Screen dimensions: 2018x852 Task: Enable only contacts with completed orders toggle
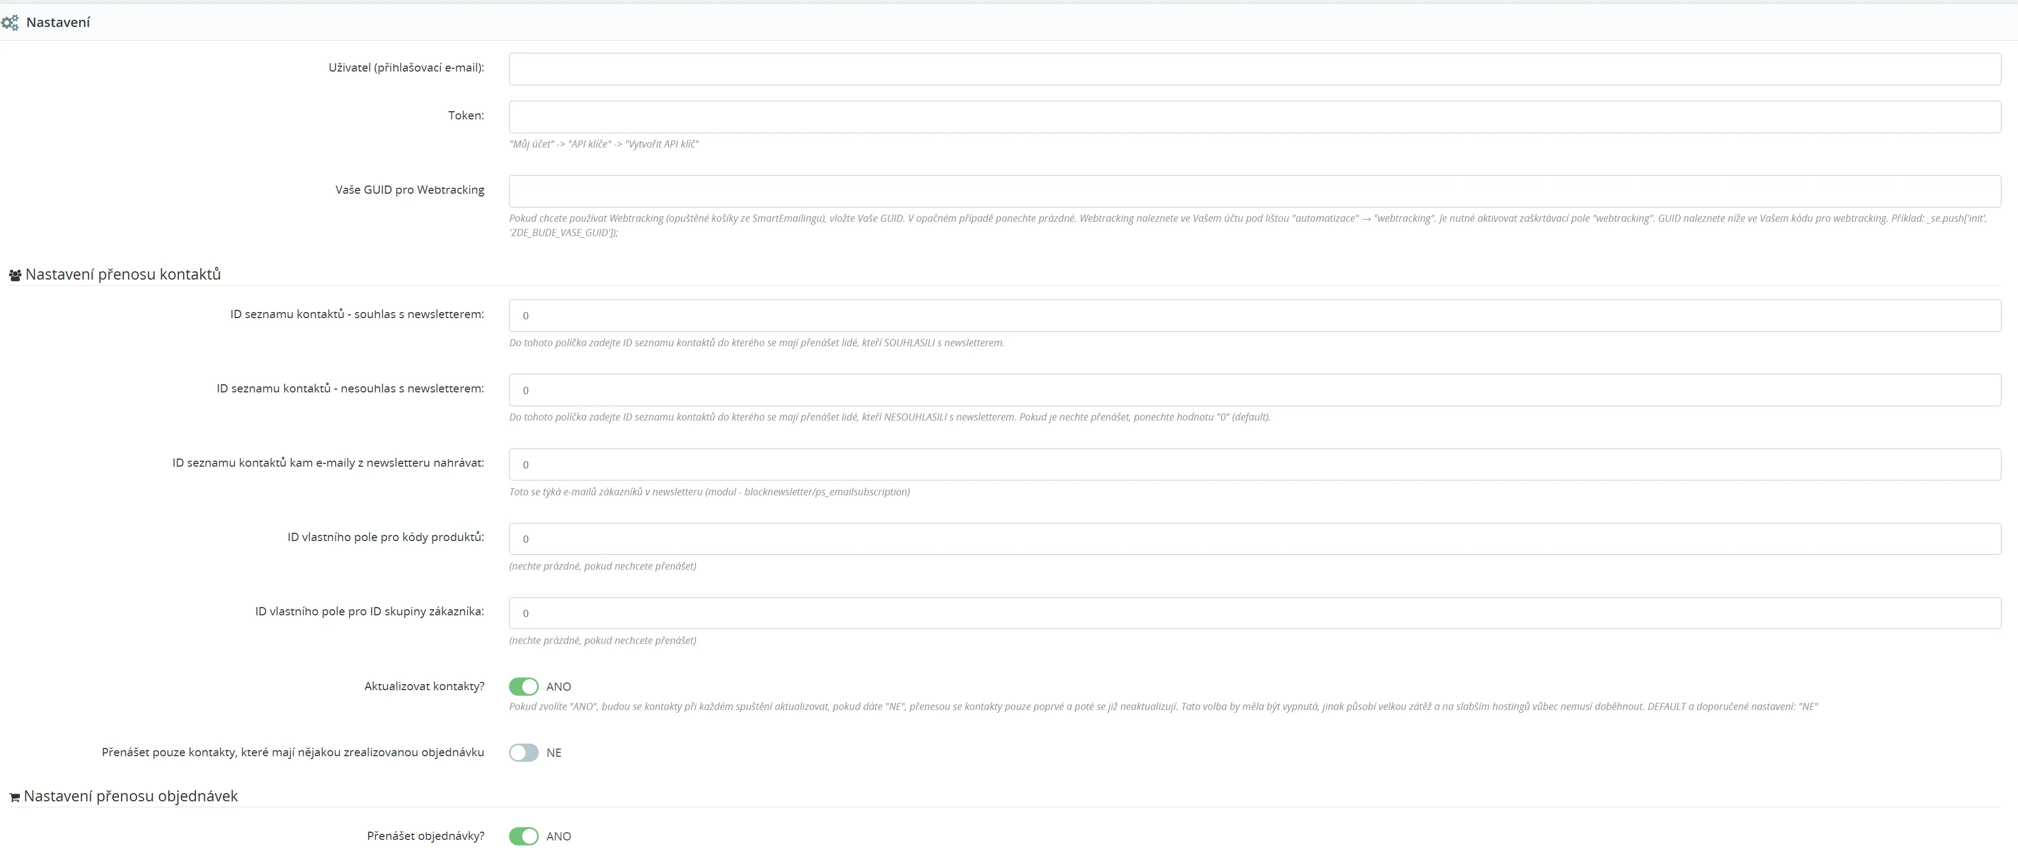[x=523, y=752]
